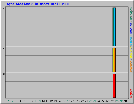Click day label 1 on the x-axis
This screenshot has height=104, width=134.
9,101
